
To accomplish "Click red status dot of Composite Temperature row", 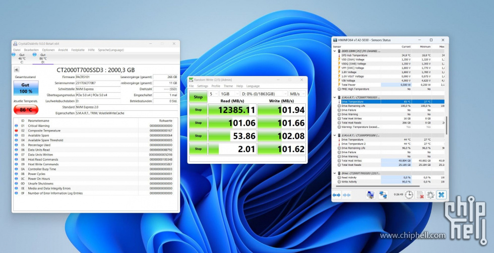I will click(16, 131).
